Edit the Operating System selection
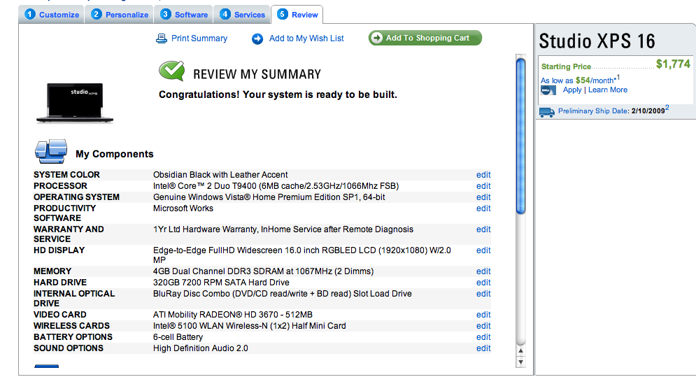The width and height of the screenshot is (696, 384). (x=483, y=197)
